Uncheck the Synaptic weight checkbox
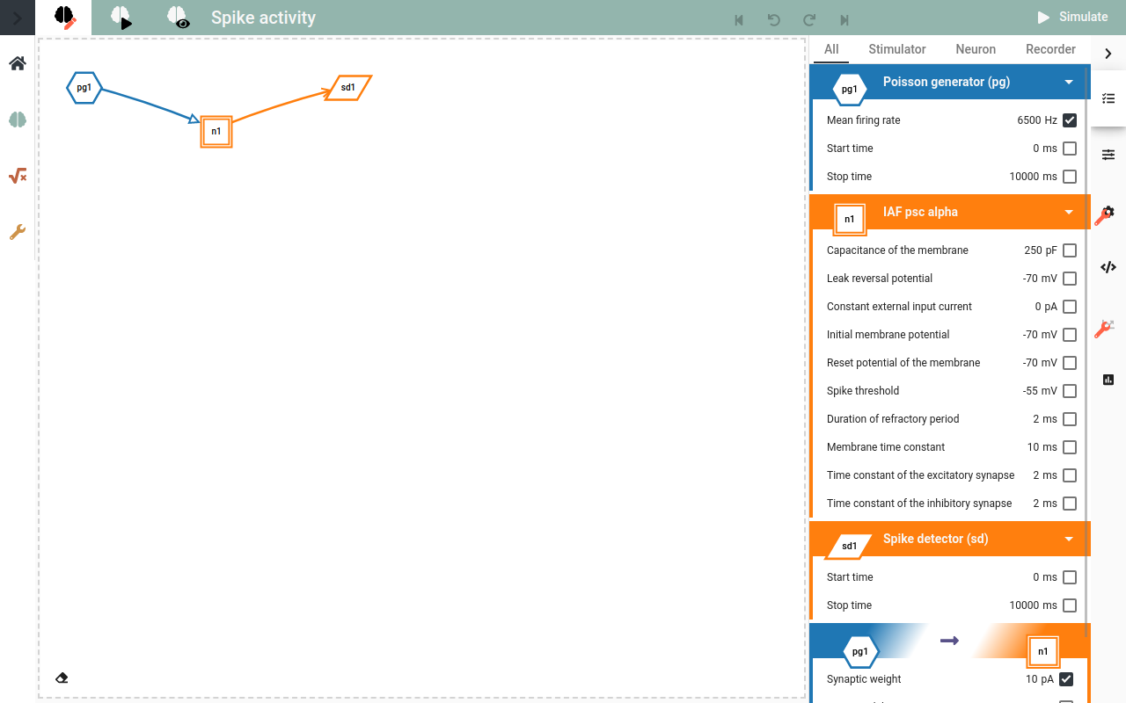 [x=1066, y=679]
